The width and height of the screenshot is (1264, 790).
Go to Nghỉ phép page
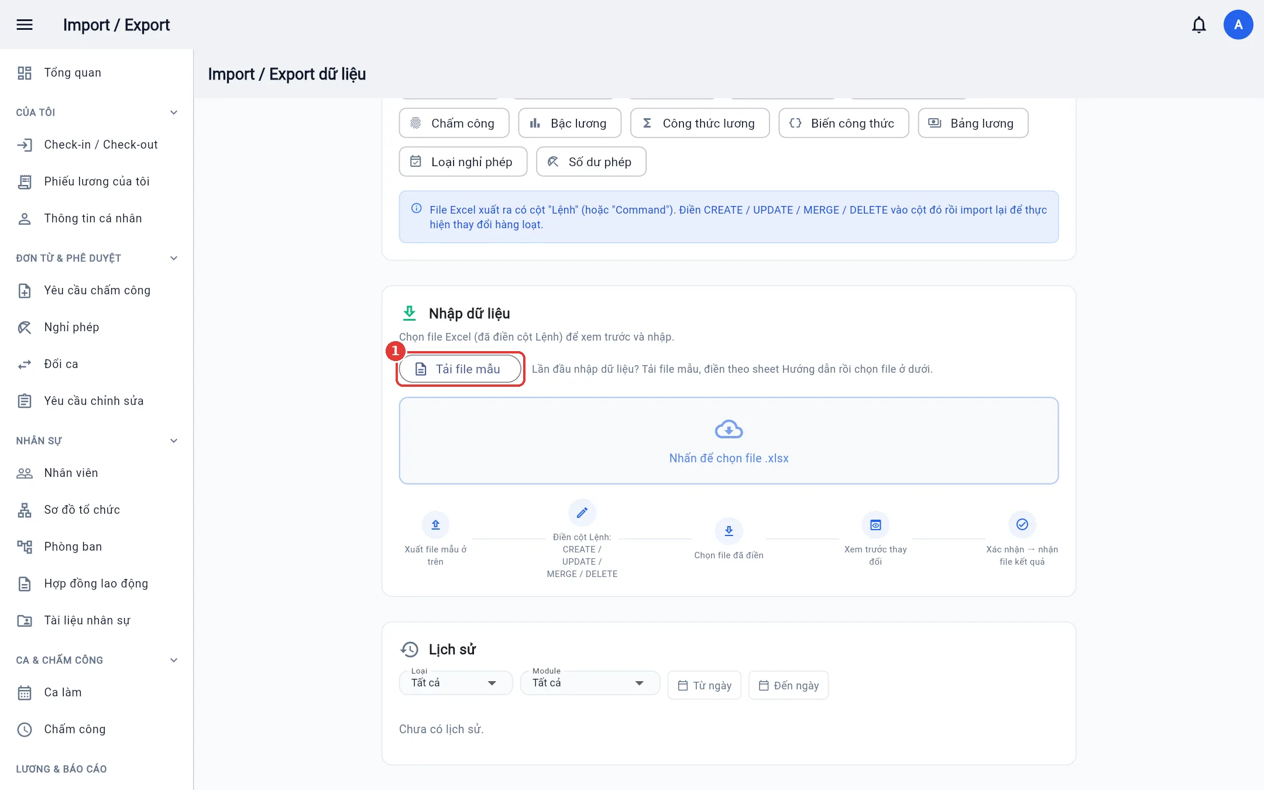[97, 327]
